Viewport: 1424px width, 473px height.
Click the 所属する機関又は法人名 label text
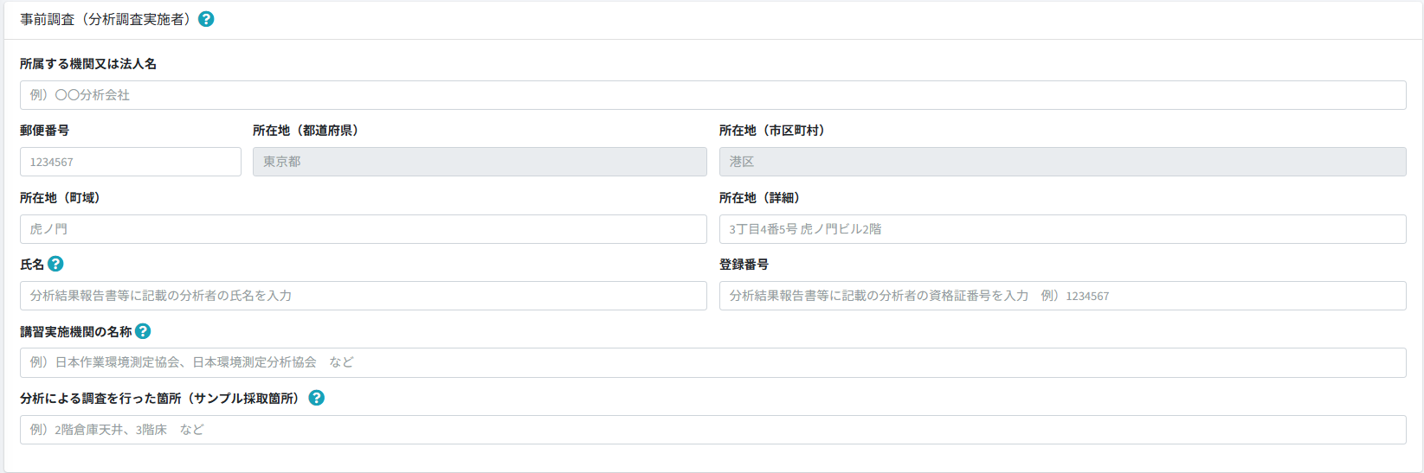pyautogui.click(x=88, y=64)
